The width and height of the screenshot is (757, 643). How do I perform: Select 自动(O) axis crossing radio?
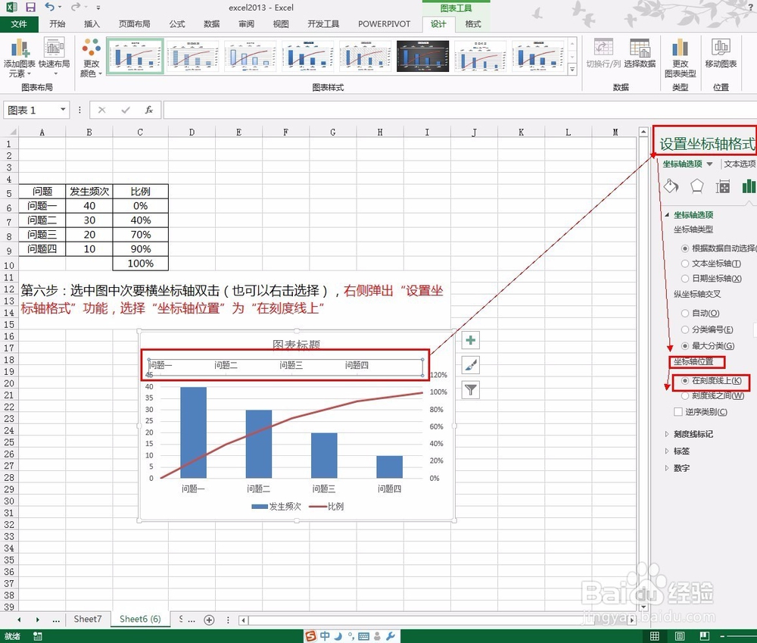pos(684,314)
